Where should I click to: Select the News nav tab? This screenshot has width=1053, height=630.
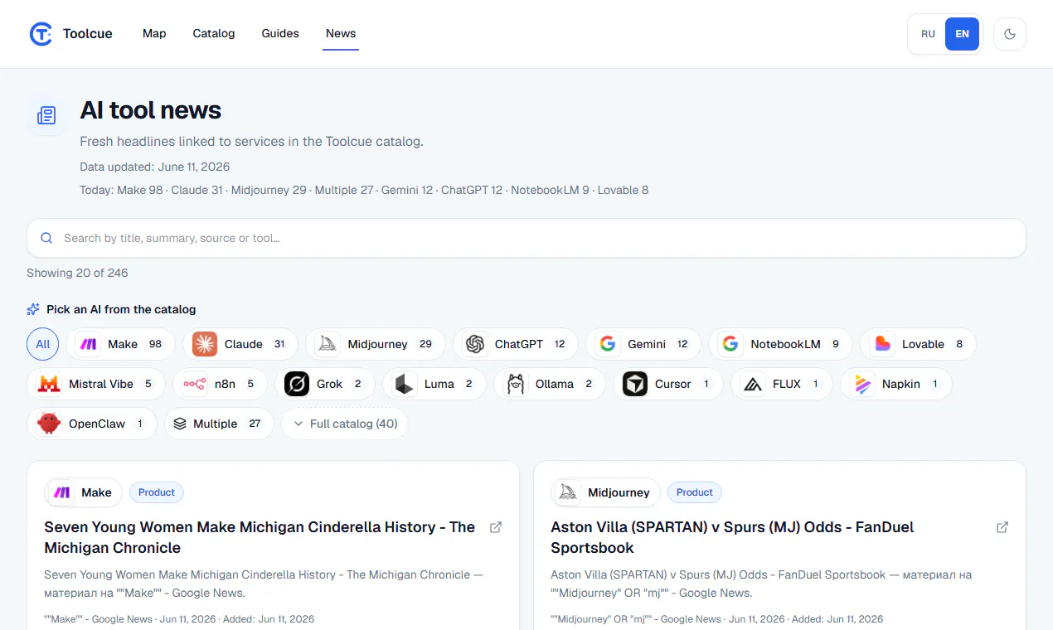click(x=341, y=34)
